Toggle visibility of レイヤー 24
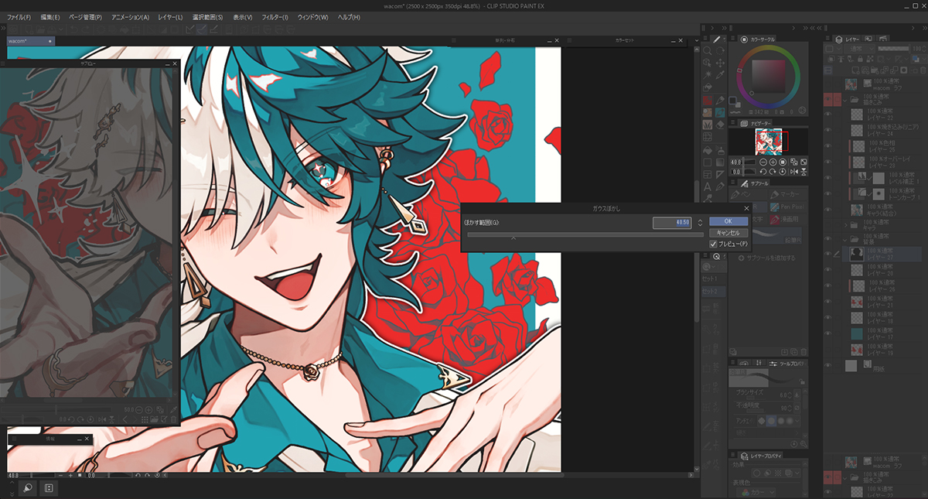The image size is (928, 499). pyautogui.click(x=827, y=130)
